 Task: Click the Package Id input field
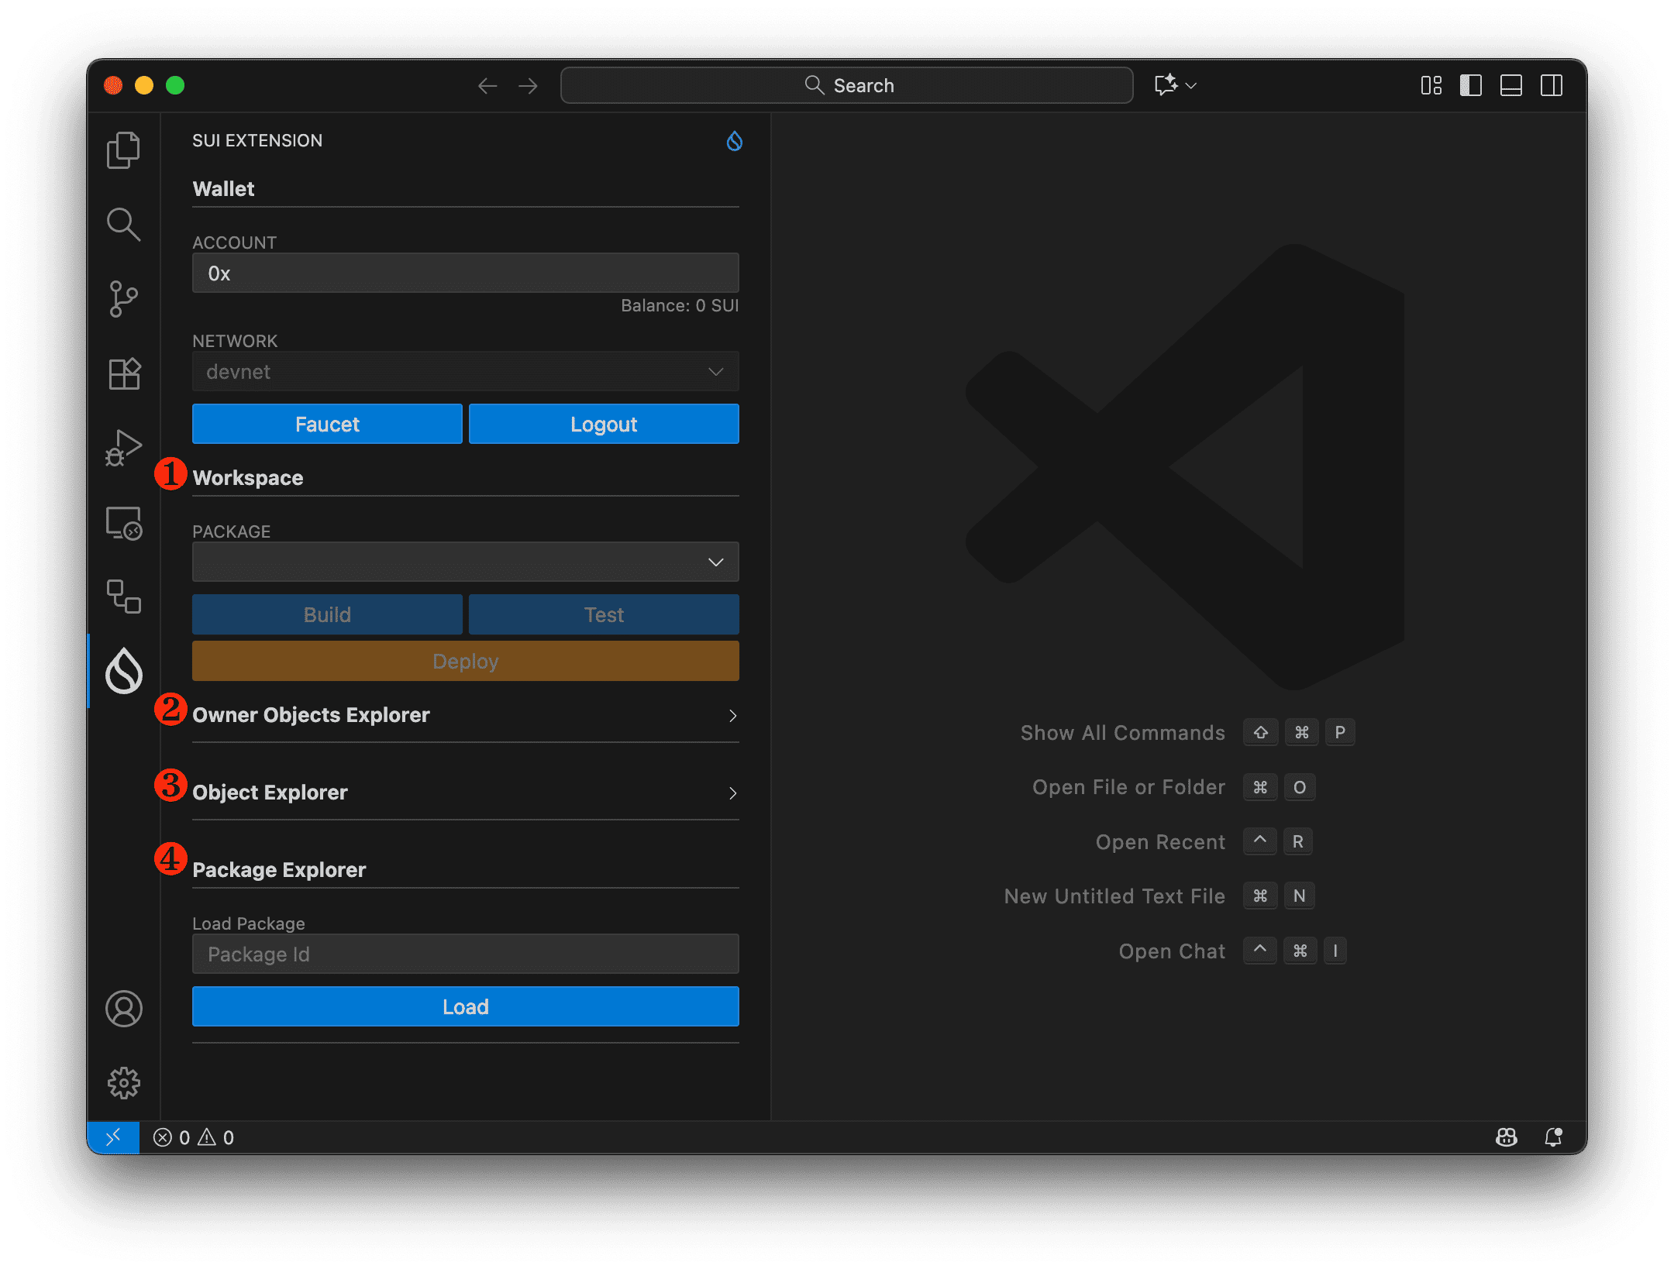click(465, 954)
